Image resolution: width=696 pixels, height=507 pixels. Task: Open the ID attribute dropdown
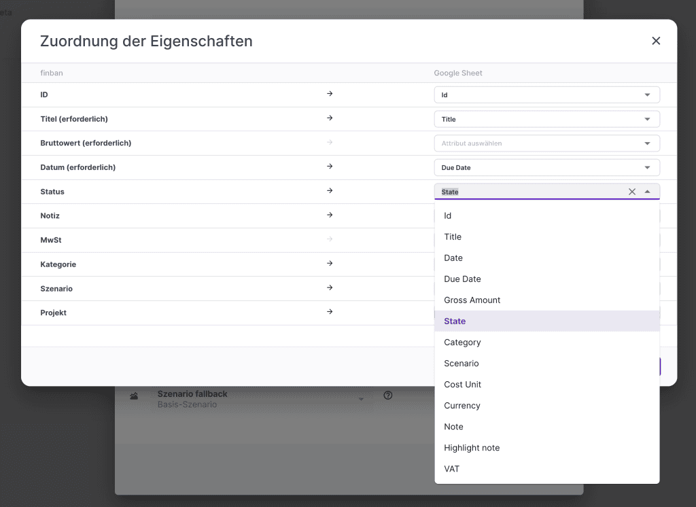(x=647, y=95)
